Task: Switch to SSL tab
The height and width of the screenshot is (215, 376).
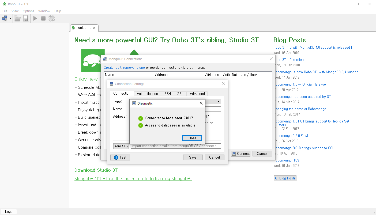Action: (181, 94)
